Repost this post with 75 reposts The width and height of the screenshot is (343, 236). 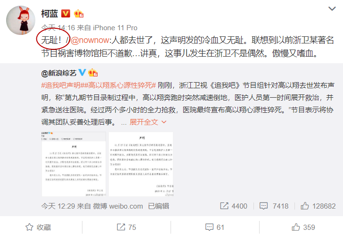click(126, 227)
